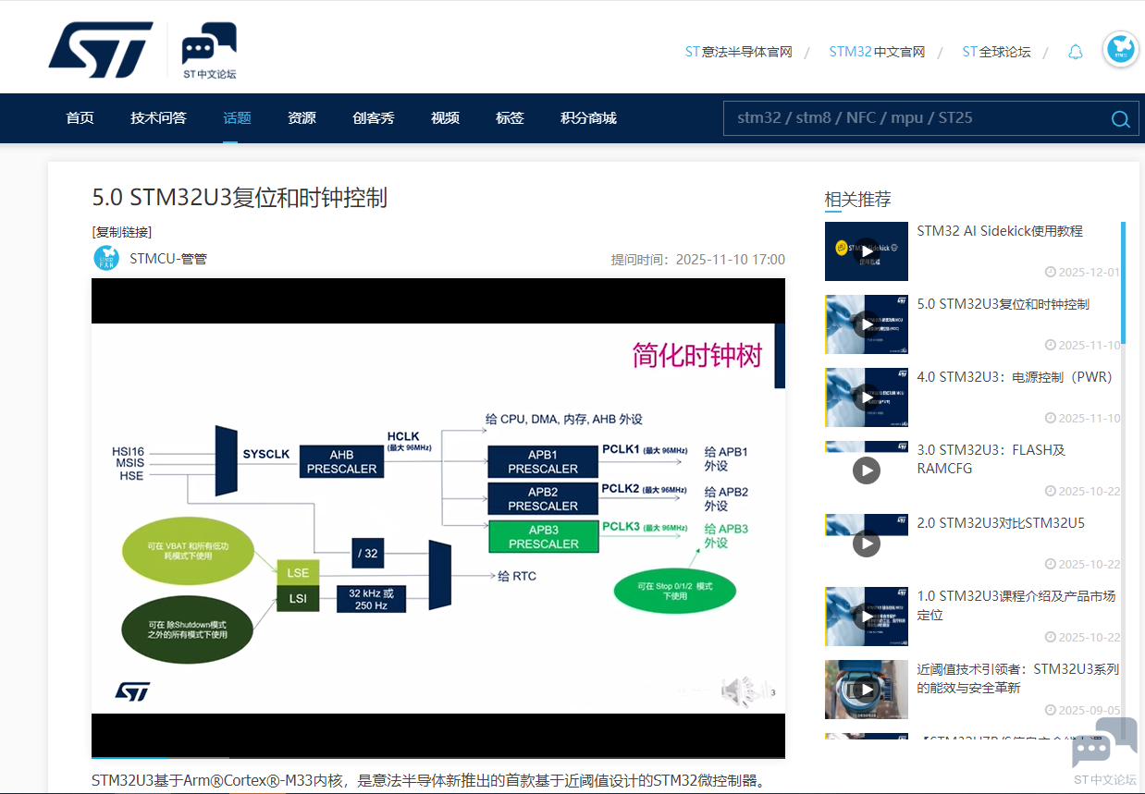Open 技术问答 navigation item
The image size is (1145, 794).
158,118
